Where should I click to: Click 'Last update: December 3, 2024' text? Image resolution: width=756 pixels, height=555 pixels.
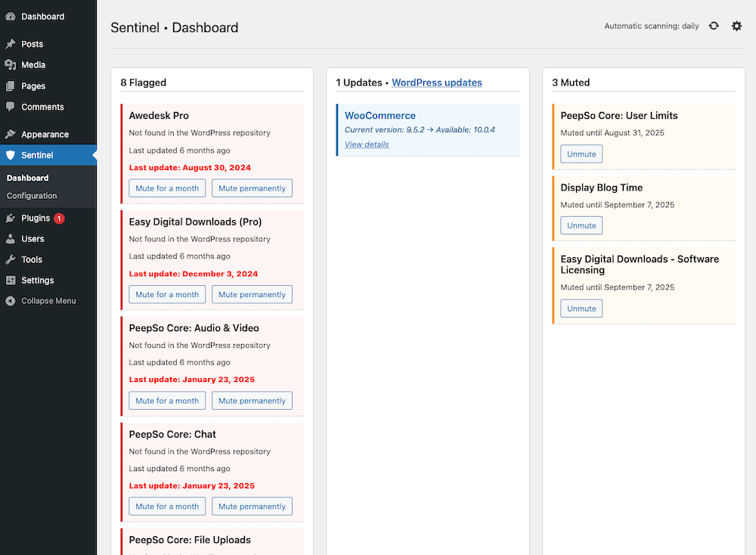point(194,274)
